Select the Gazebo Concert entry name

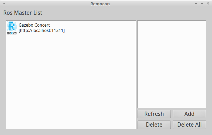[34, 25]
